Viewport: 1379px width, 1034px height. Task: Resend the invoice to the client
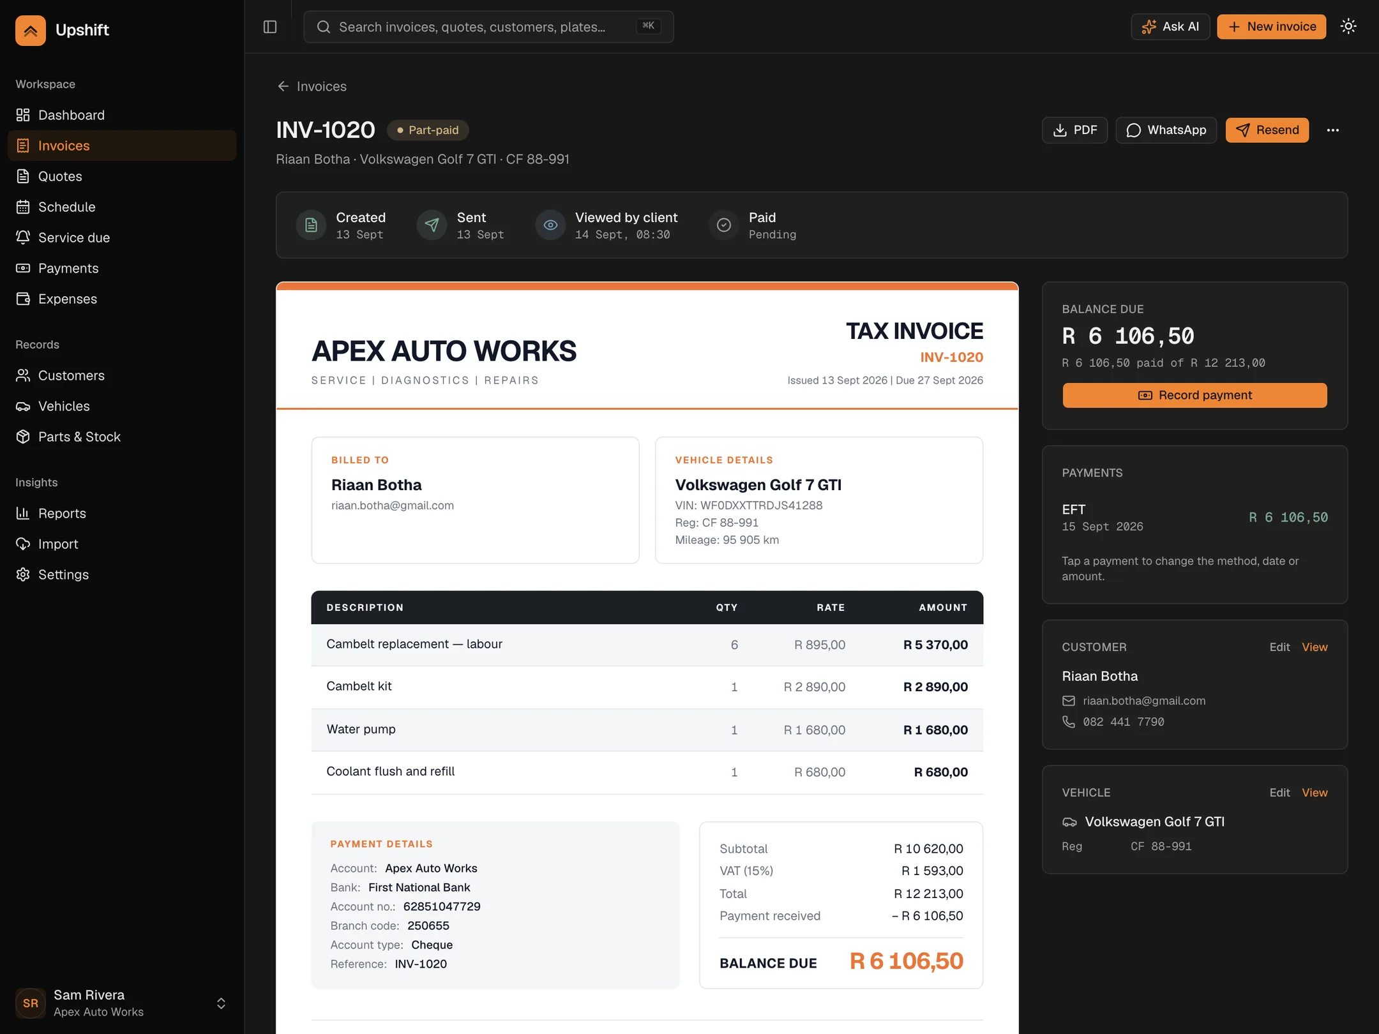1267,130
